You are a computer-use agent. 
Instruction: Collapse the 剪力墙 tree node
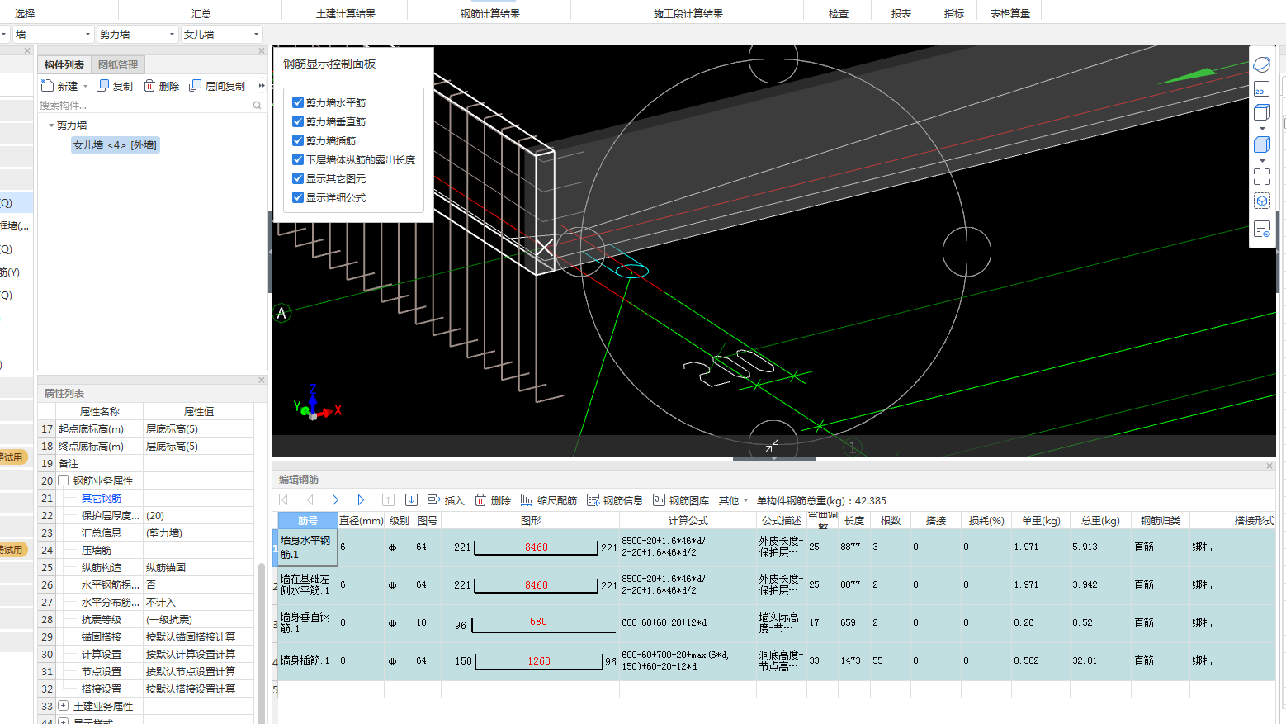pyautogui.click(x=51, y=125)
